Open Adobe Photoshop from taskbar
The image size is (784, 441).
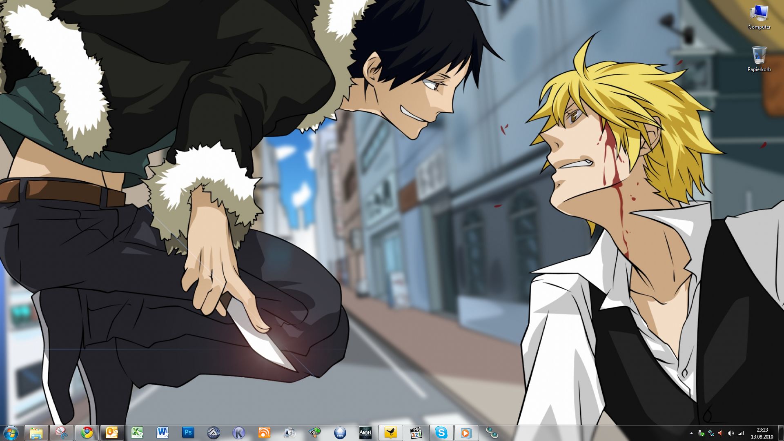point(188,432)
